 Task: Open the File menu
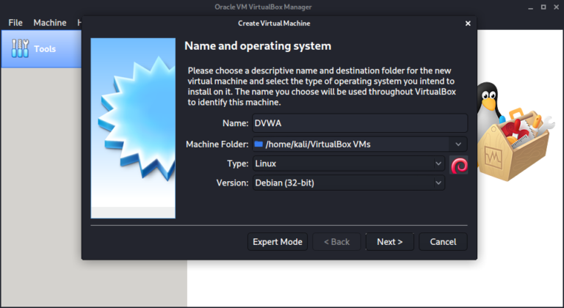tap(15, 23)
